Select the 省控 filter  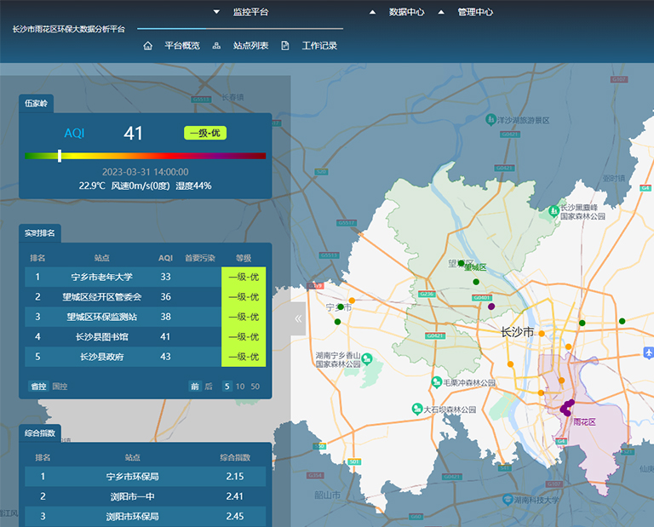click(x=39, y=387)
